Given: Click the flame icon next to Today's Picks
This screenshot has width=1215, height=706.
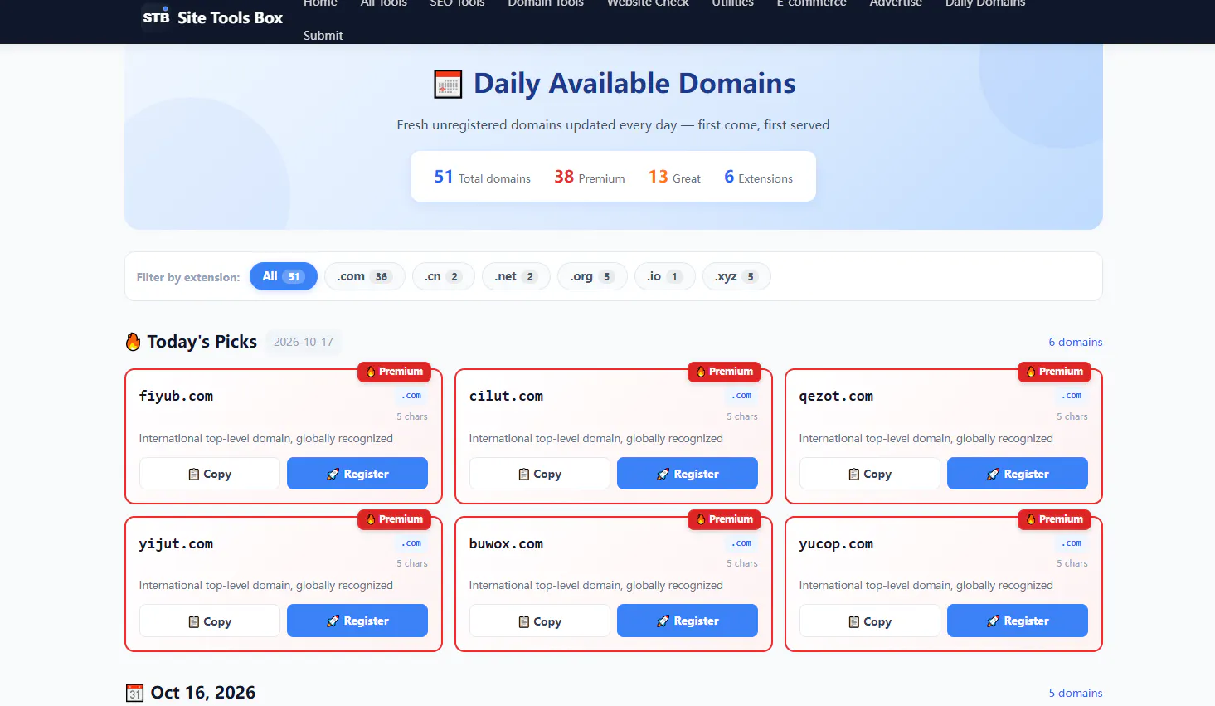Looking at the screenshot, I should tap(133, 342).
